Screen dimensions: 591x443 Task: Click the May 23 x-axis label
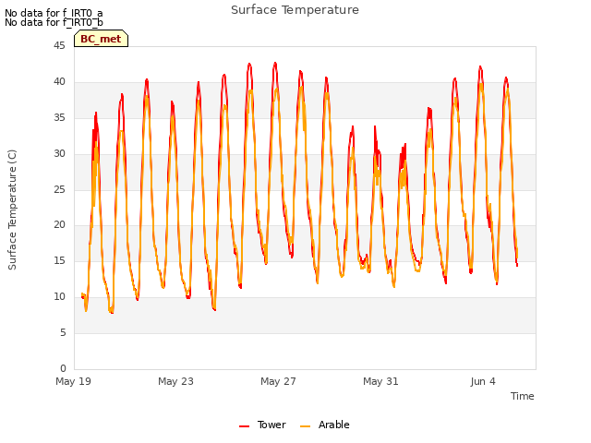(175, 381)
